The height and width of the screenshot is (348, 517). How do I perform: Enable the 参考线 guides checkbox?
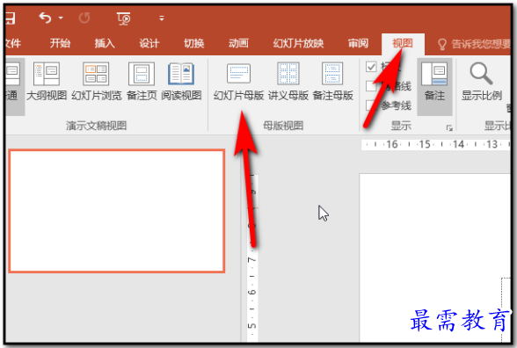coord(371,105)
